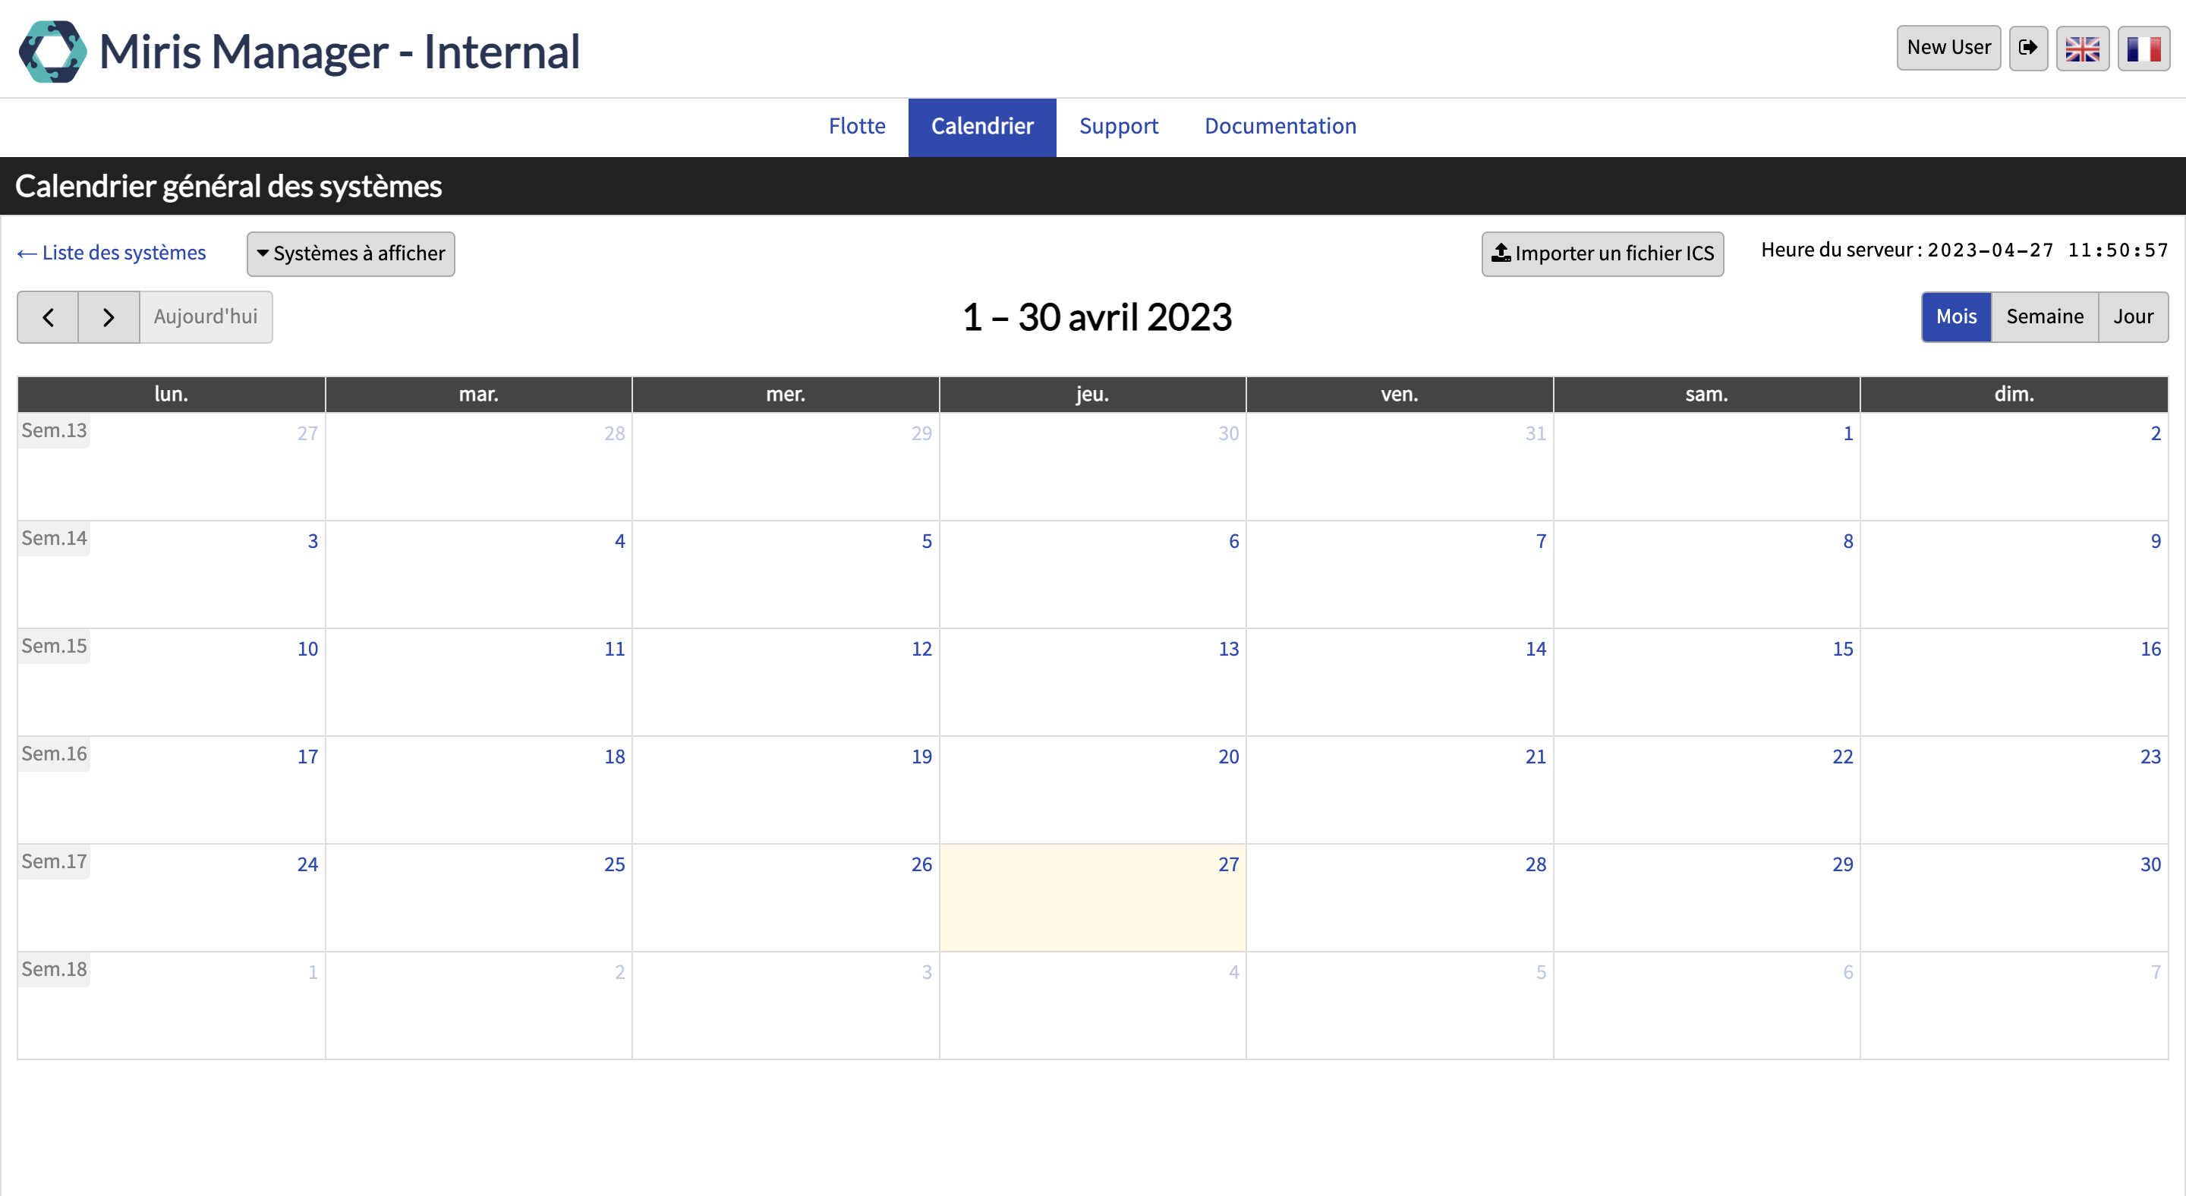Follow the Liste des systèmes back-arrow link
The width and height of the screenshot is (2186, 1196).
click(112, 253)
